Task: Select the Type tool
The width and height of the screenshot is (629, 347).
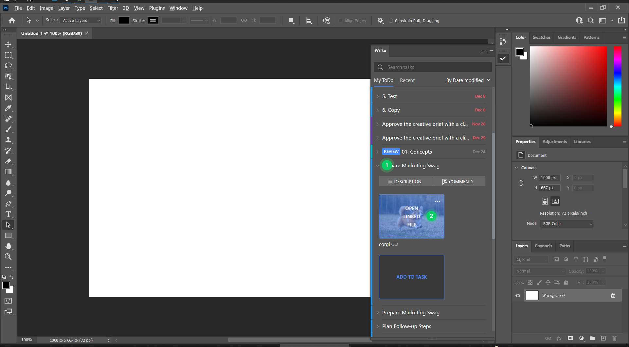Action: click(9, 214)
